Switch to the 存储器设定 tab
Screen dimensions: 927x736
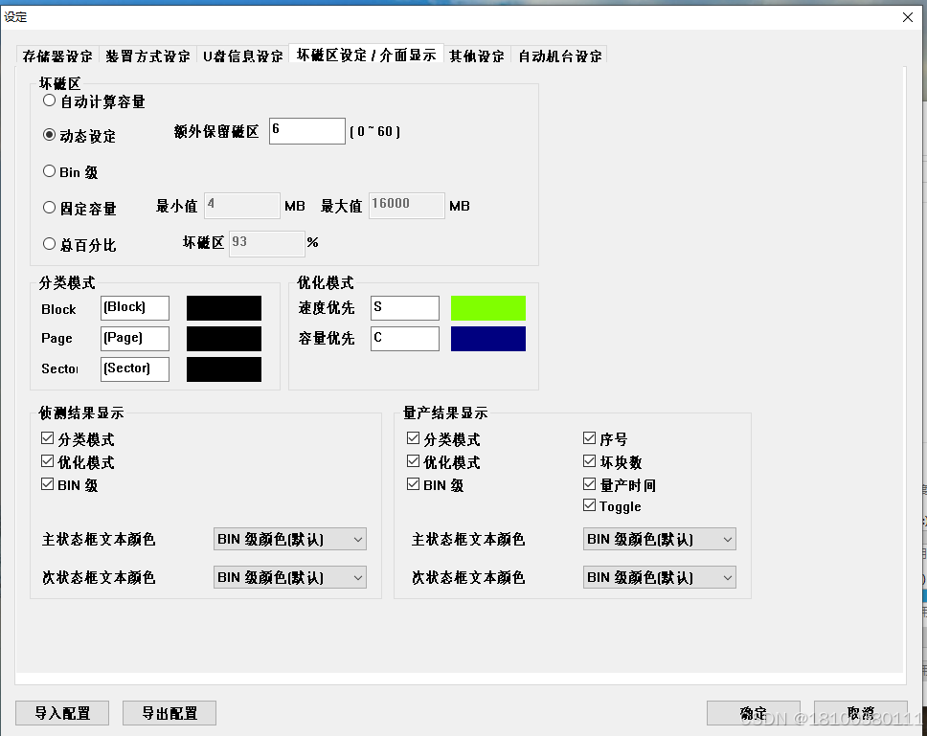tap(57, 56)
